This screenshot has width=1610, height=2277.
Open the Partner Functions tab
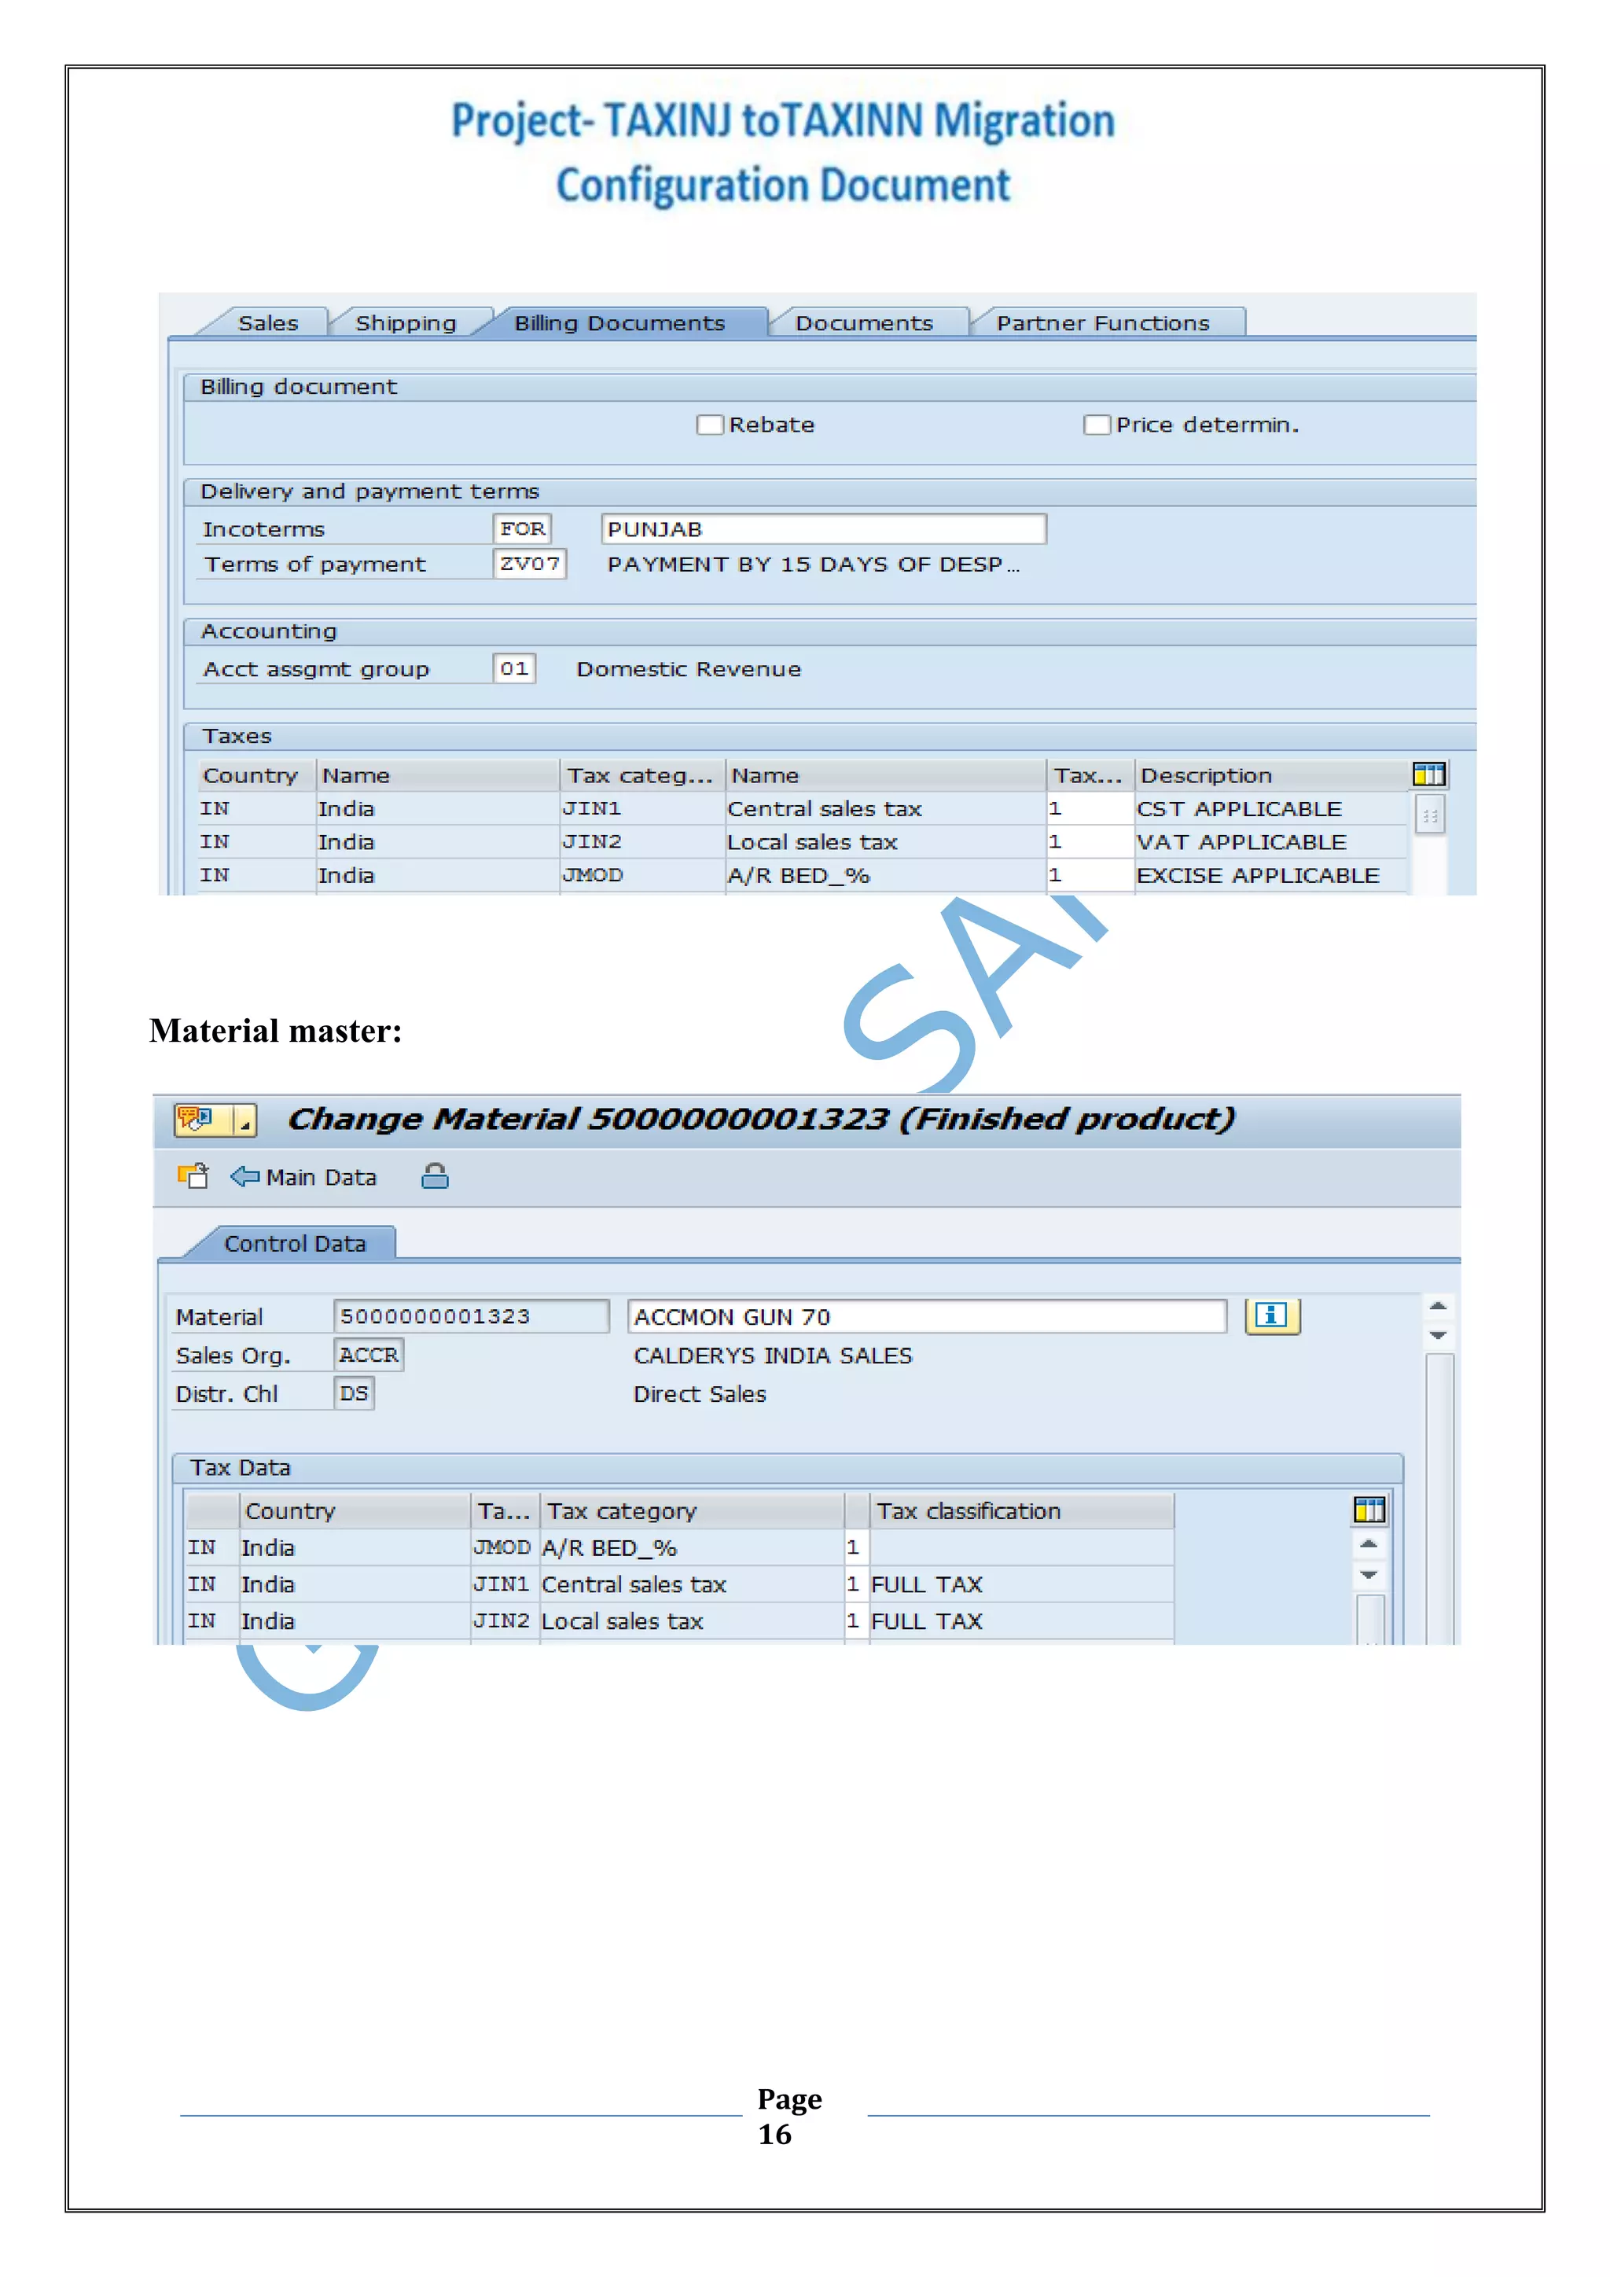point(1102,323)
